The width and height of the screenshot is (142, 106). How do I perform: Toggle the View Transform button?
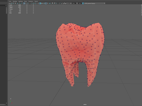pos(83,3)
